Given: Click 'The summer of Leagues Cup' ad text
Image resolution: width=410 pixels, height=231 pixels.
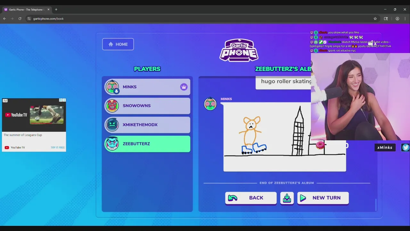Looking at the screenshot, I should pos(23,135).
